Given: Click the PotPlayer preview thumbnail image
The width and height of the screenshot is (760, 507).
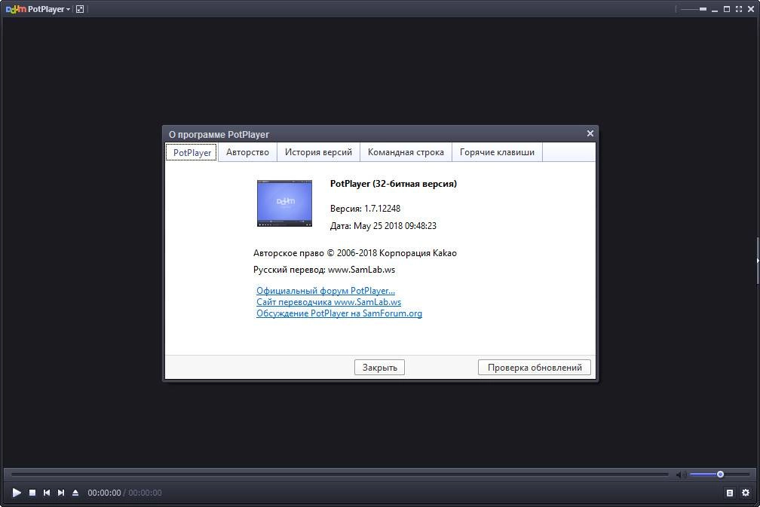Looking at the screenshot, I should (x=284, y=203).
